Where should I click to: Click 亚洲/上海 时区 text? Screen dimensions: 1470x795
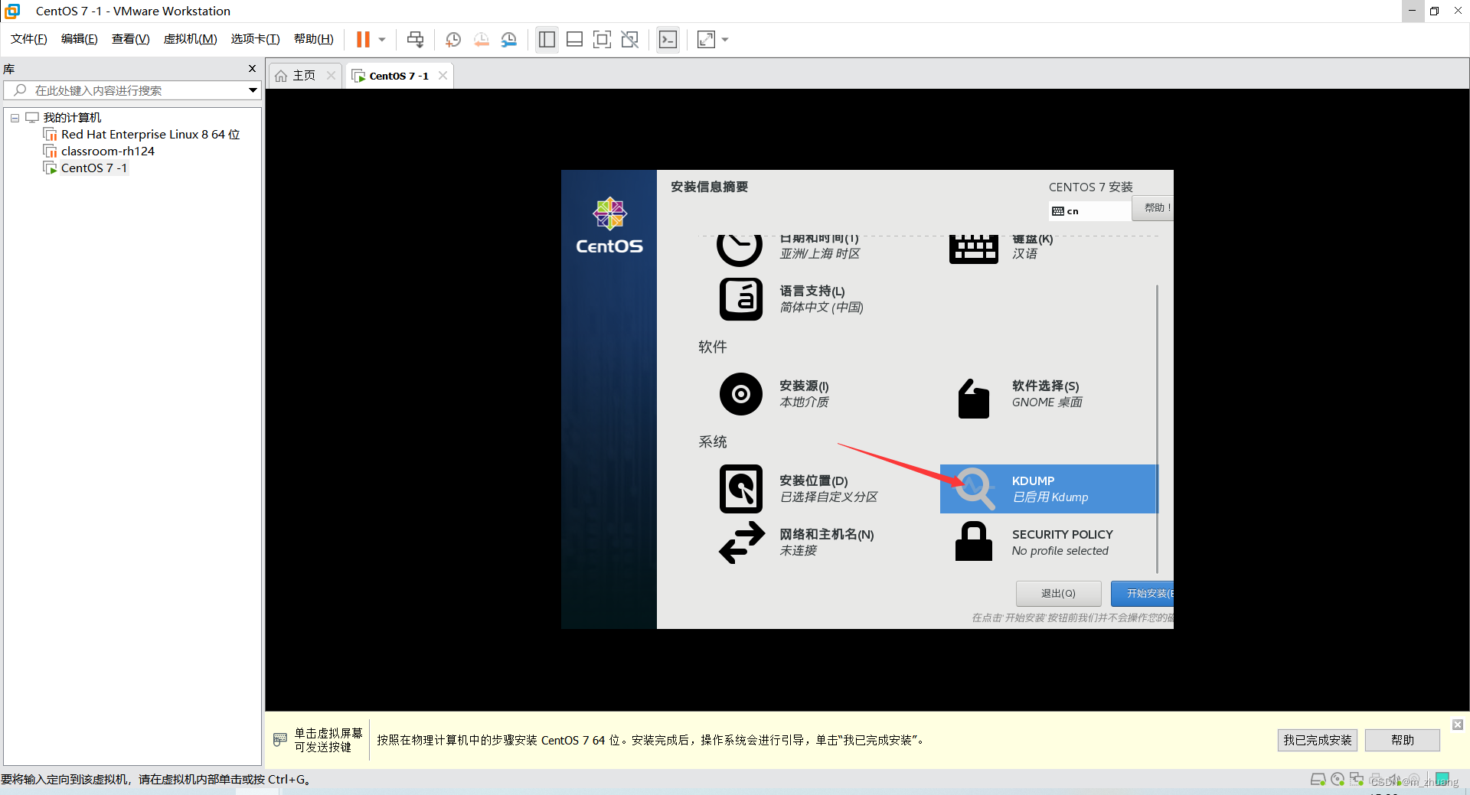[x=819, y=254]
